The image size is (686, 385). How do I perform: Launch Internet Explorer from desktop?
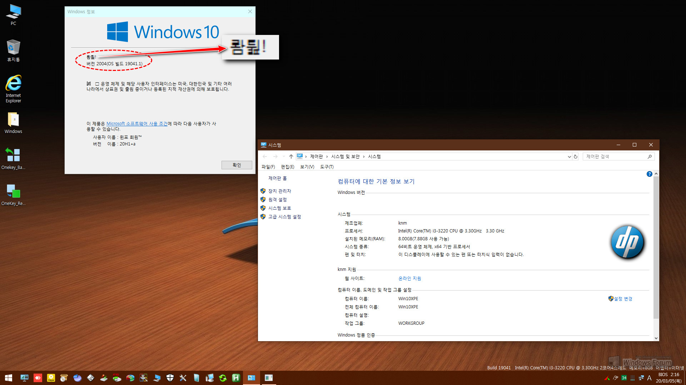click(x=13, y=89)
